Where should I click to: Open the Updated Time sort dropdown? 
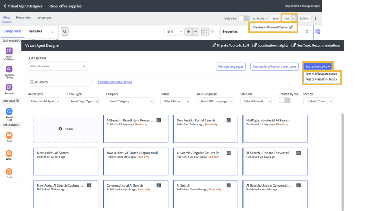[x=318, y=102]
